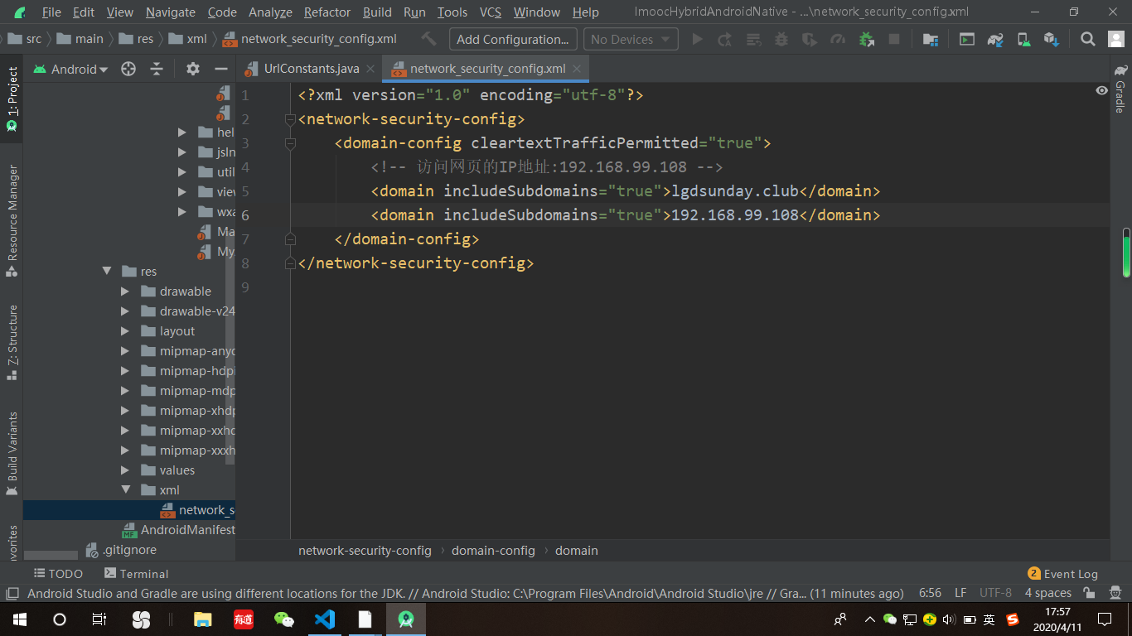Open WeChat from the taskbar

(284, 619)
